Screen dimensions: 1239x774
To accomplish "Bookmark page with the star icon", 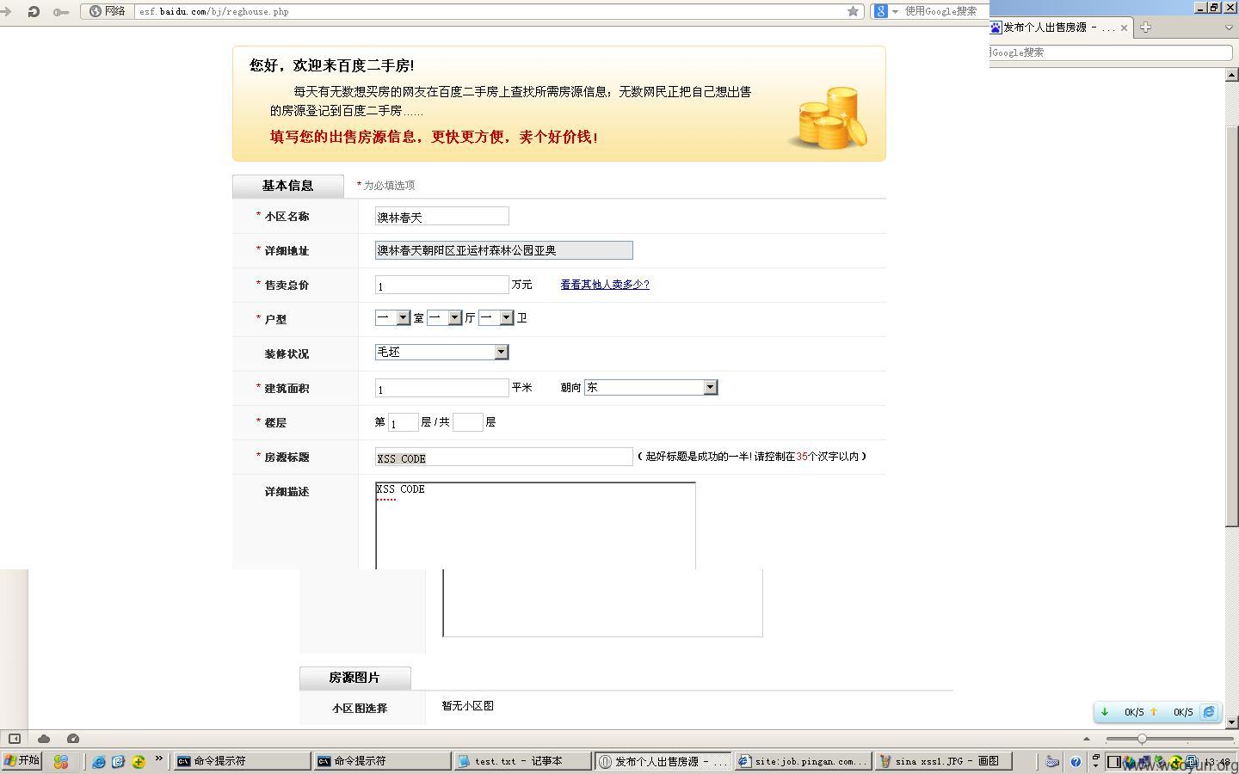I will click(853, 11).
